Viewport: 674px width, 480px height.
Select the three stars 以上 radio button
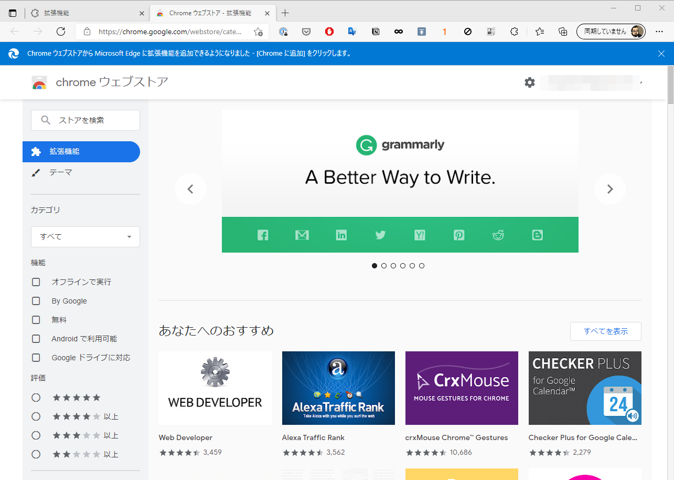[36, 435]
